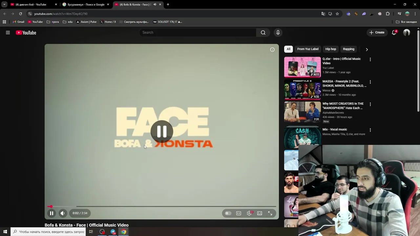This screenshot has height=236, width=420.
Task: Open the browser extensions puzzle icon
Action: 388,14
